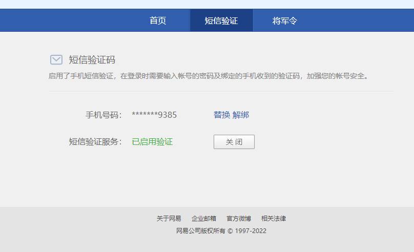Image resolution: width=414 pixels, height=252 pixels.
Task: Click the 手机号码 field label
Action: [x=103, y=115]
